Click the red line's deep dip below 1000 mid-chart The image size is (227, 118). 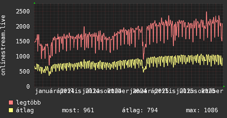click(144, 59)
